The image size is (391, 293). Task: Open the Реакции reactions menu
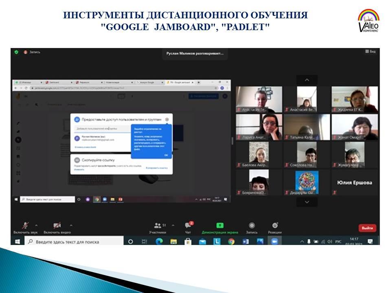point(275,228)
